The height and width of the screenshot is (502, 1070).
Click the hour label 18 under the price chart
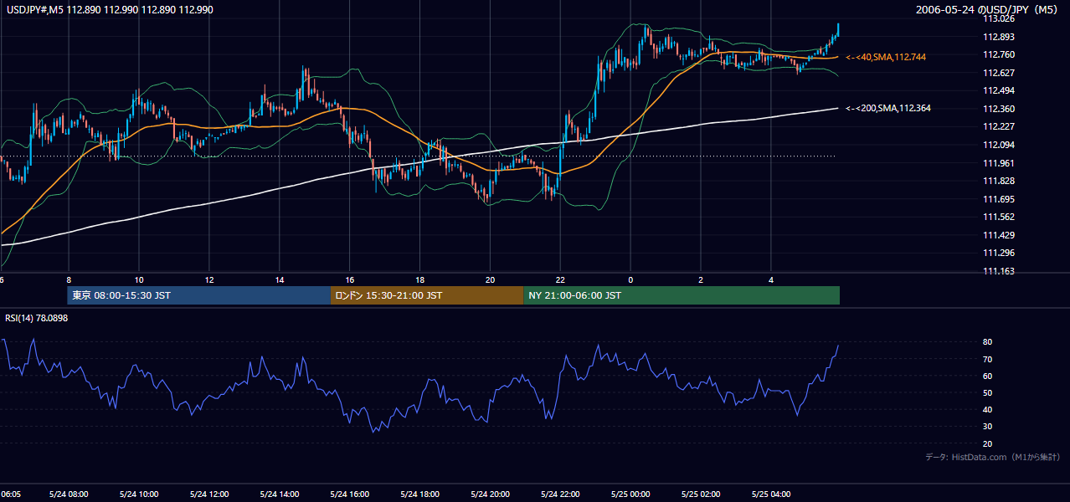[420, 280]
